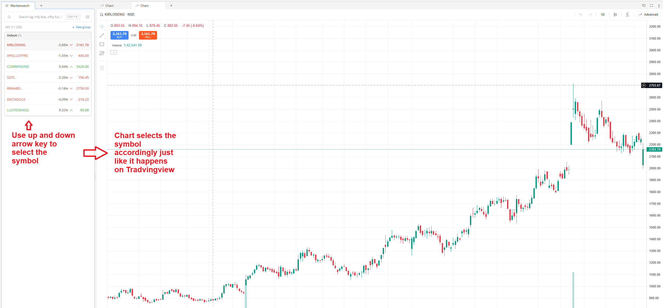
Task: Click the orange SELL 2,161.70 button
Action: (148, 35)
